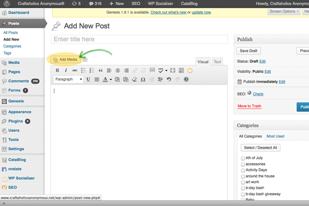Click Move to Trash link
The width and height of the screenshot is (309, 206).
[x=249, y=106]
